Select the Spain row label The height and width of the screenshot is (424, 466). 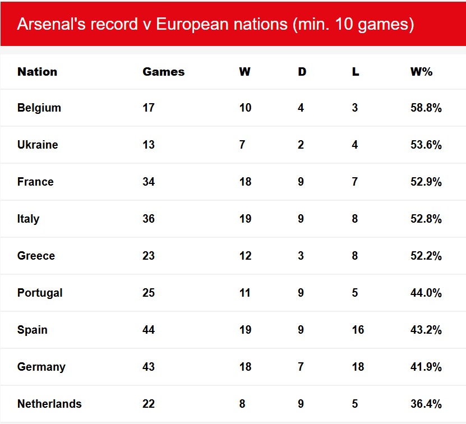click(33, 330)
